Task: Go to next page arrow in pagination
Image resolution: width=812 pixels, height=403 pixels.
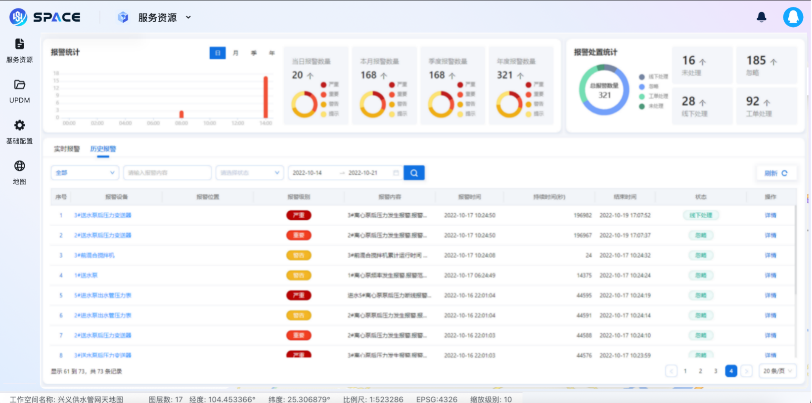Action: [746, 371]
